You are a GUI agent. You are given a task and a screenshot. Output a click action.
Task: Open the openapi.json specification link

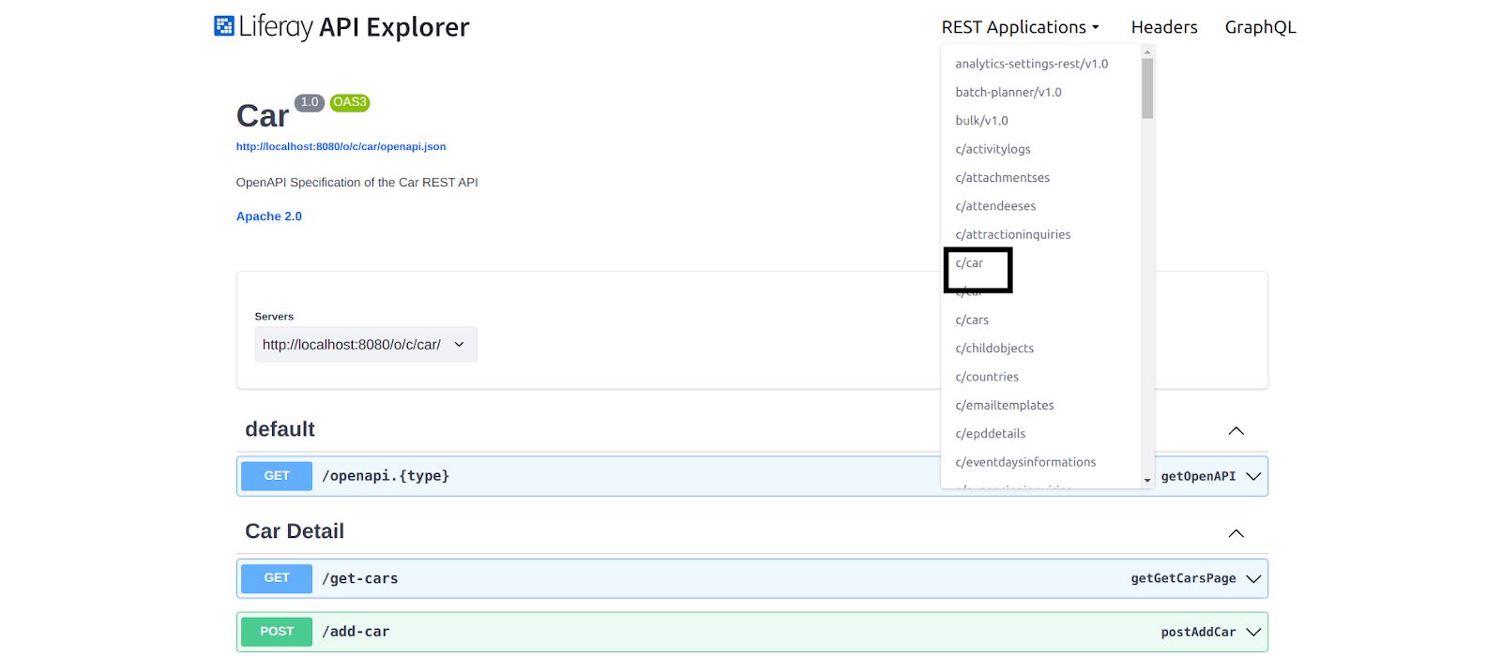click(x=341, y=146)
